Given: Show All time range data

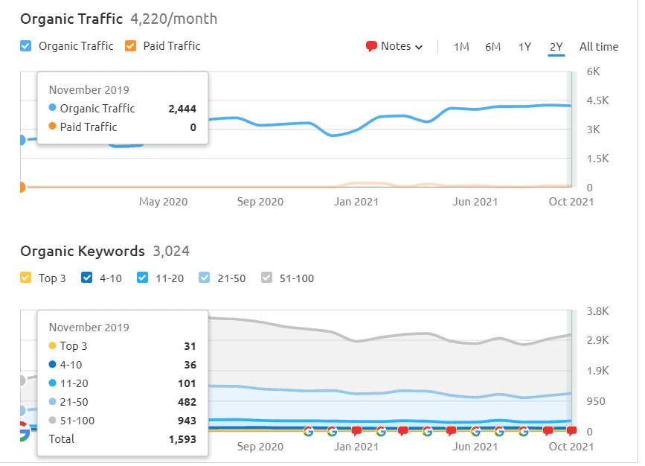Looking at the screenshot, I should tap(599, 46).
